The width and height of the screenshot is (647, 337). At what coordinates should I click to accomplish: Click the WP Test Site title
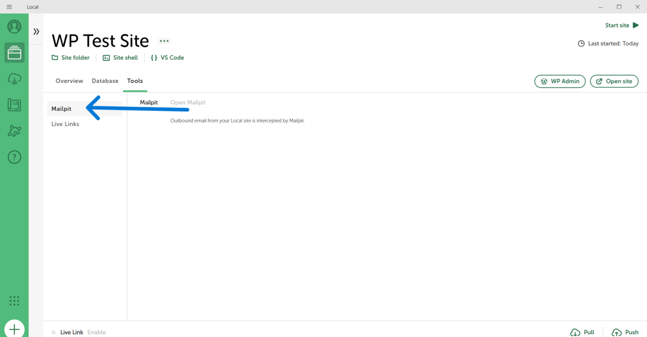coord(100,41)
